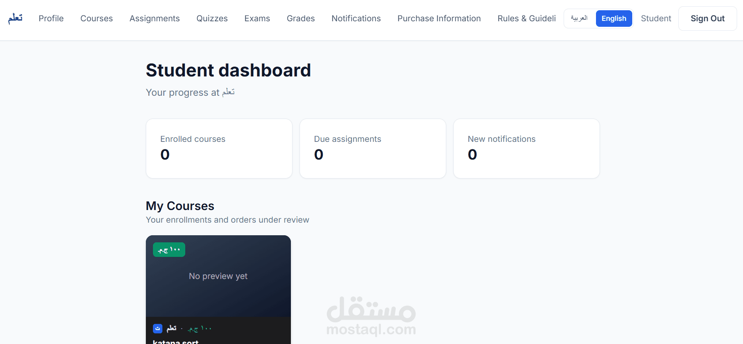Open the Enrolled courses stat card
The width and height of the screenshot is (743, 344).
point(219,149)
